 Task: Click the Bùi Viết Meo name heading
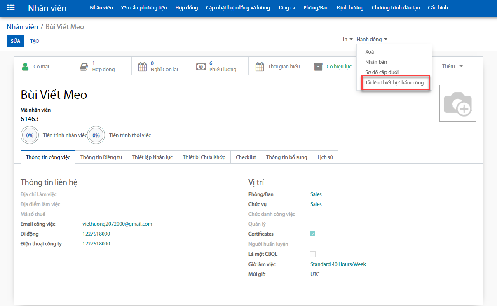pos(54,95)
